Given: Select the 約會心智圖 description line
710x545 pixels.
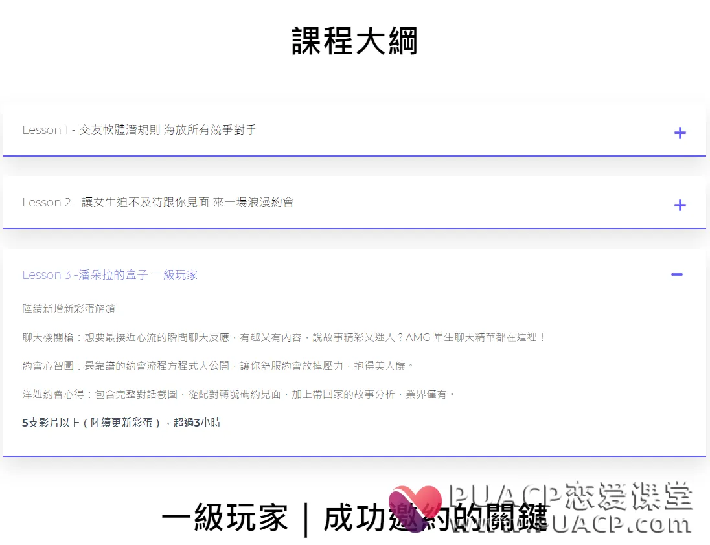Looking at the screenshot, I should pos(218,366).
